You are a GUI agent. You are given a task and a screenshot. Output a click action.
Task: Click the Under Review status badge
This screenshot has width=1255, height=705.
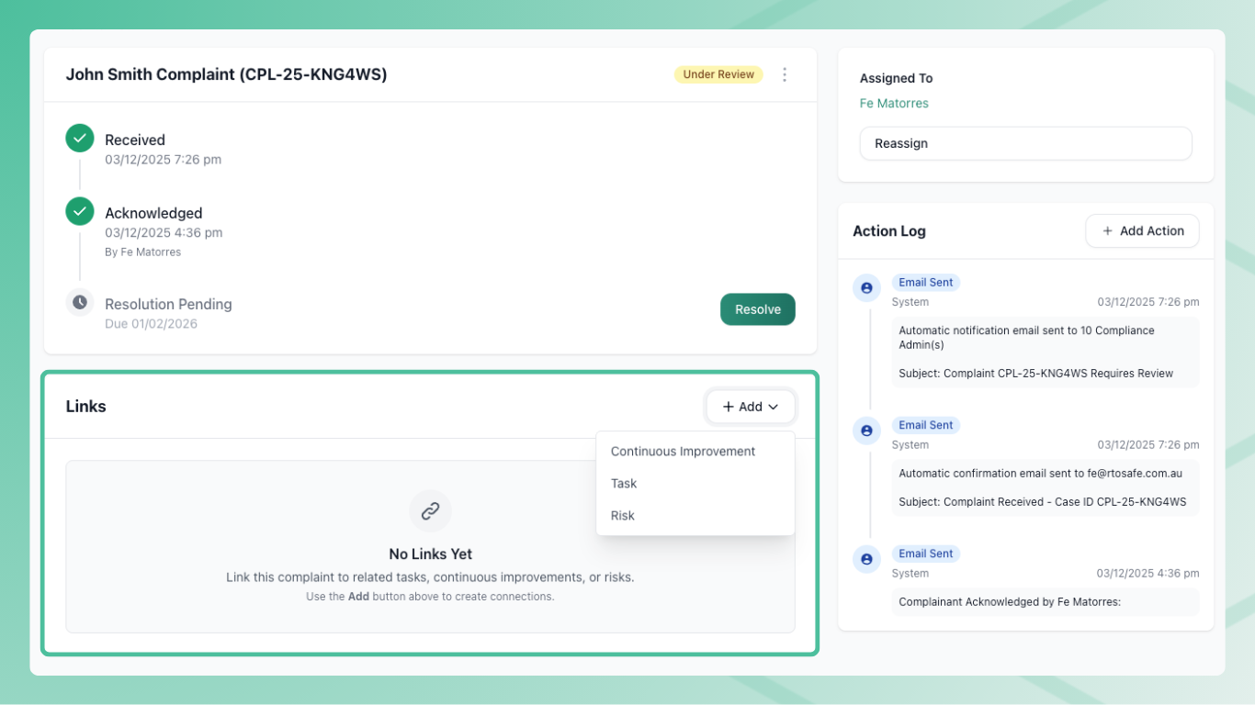(718, 74)
